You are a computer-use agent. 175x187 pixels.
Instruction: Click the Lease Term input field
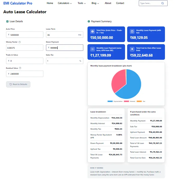(65, 35)
